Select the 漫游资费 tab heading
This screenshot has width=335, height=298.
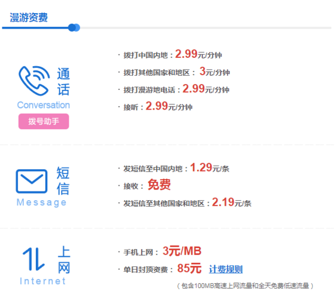click(29, 17)
